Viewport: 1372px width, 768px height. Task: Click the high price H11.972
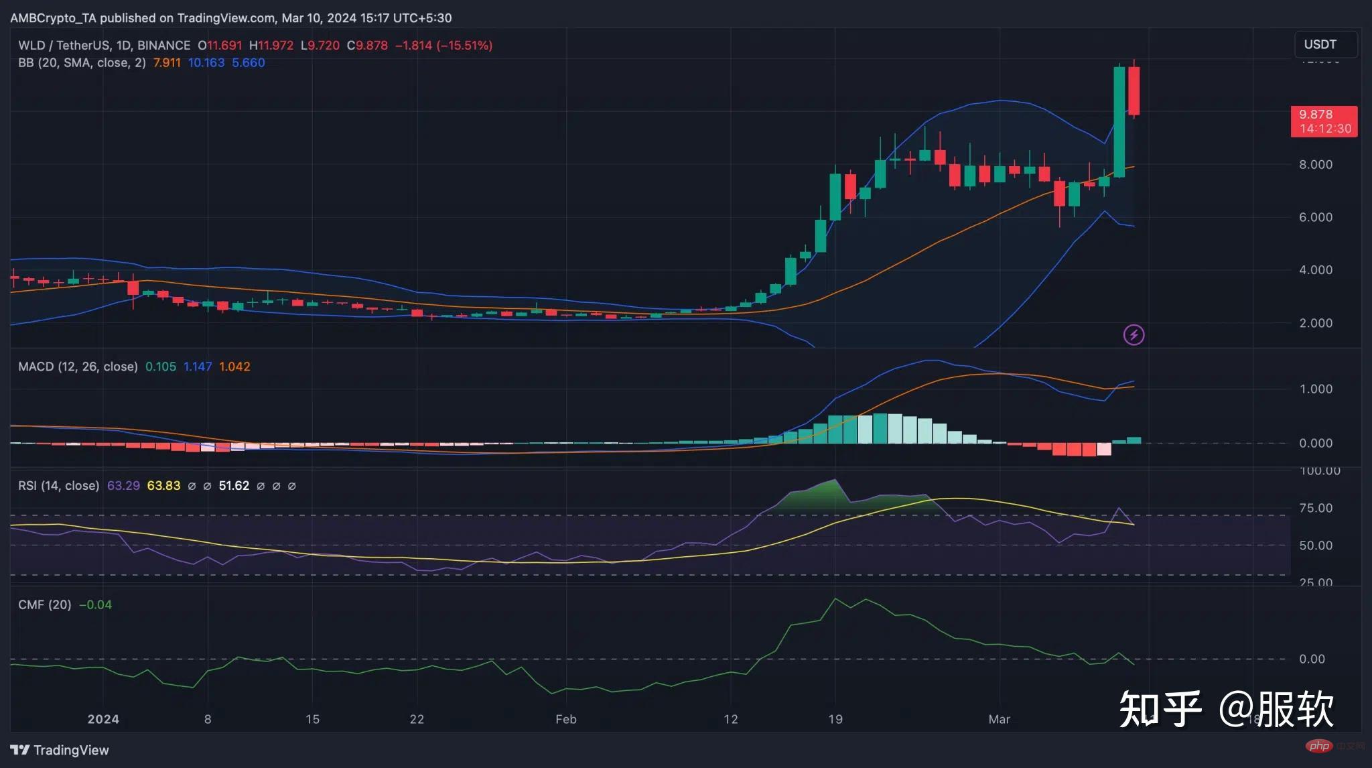[271, 45]
